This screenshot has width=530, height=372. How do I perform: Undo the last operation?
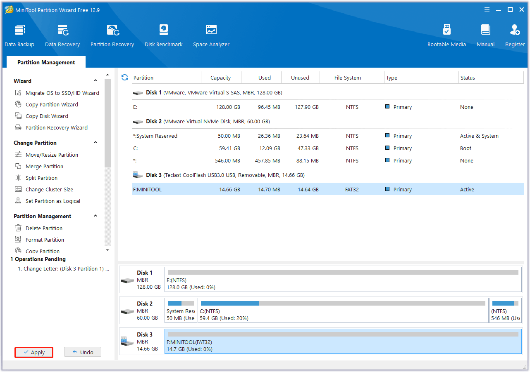pos(82,352)
